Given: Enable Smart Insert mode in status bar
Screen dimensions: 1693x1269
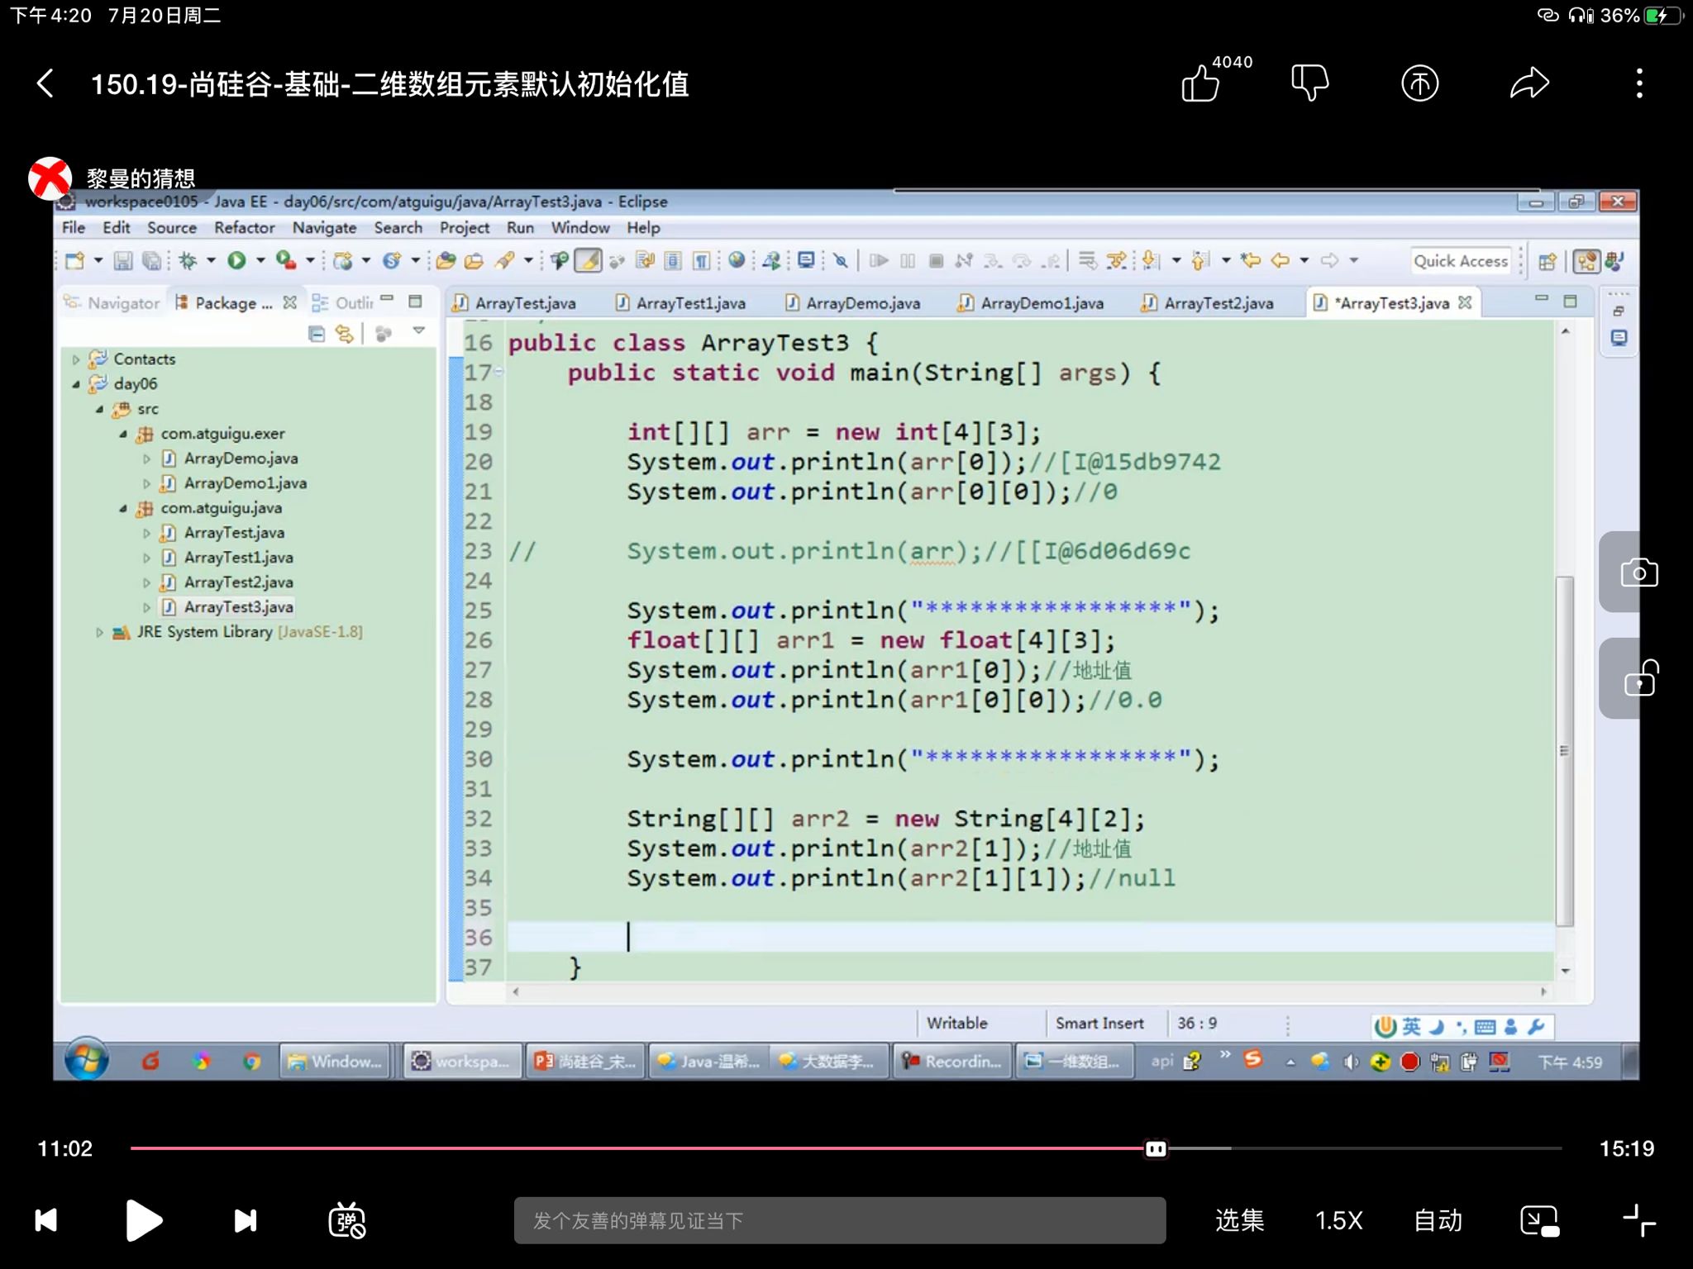Looking at the screenshot, I should (x=1097, y=1023).
